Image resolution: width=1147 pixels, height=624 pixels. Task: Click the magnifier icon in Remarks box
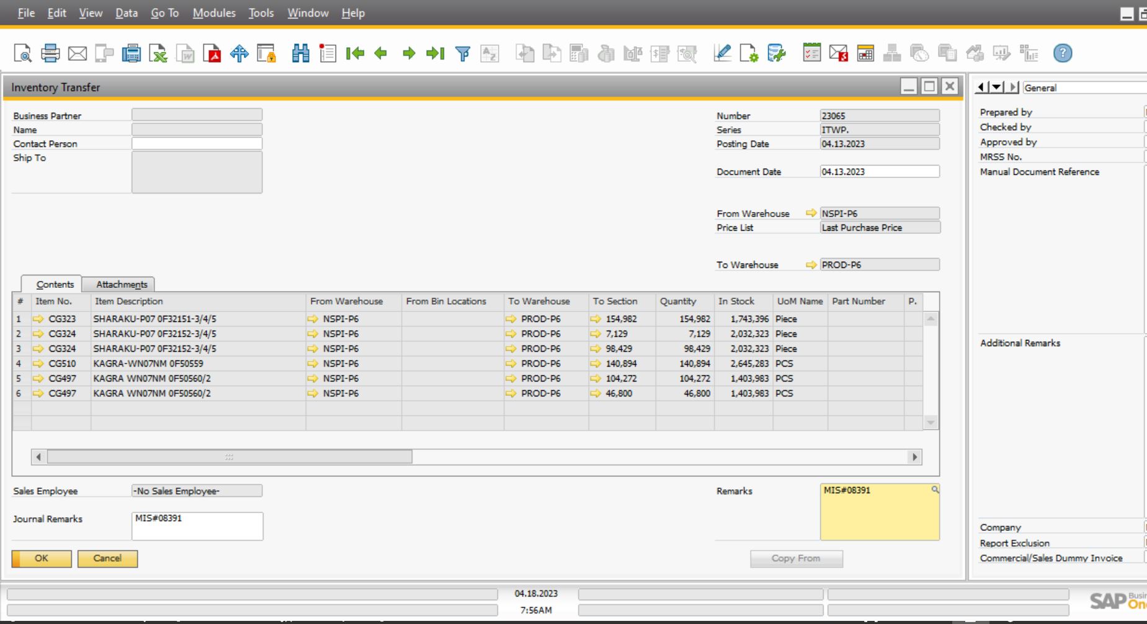pyautogui.click(x=935, y=490)
